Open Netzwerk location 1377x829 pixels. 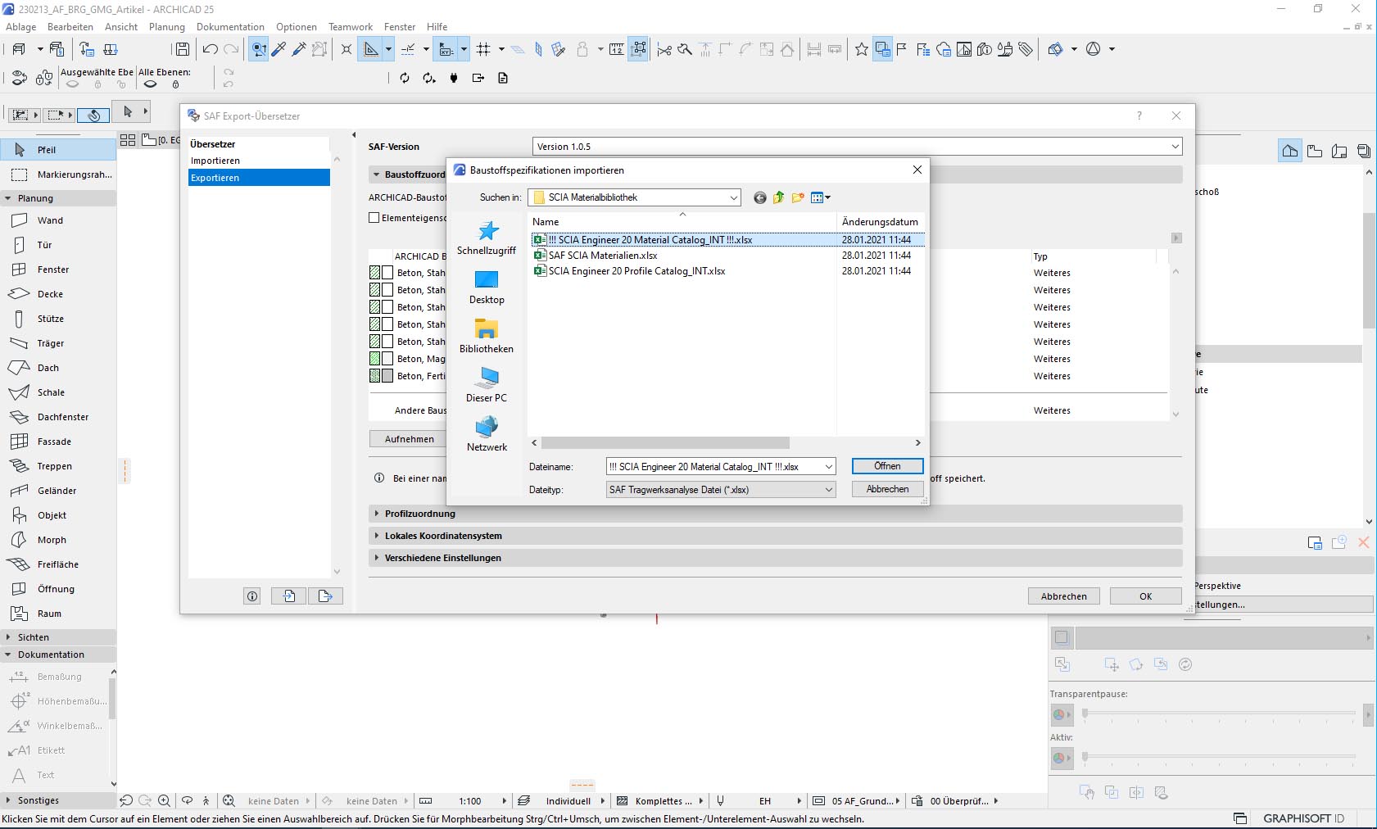pyautogui.click(x=487, y=435)
